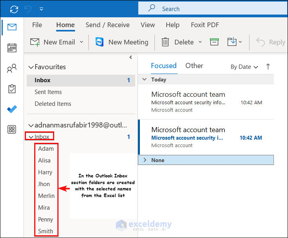This screenshot has width=288, height=238.
Task: Click the Delete trash button
Action: (x=178, y=42)
